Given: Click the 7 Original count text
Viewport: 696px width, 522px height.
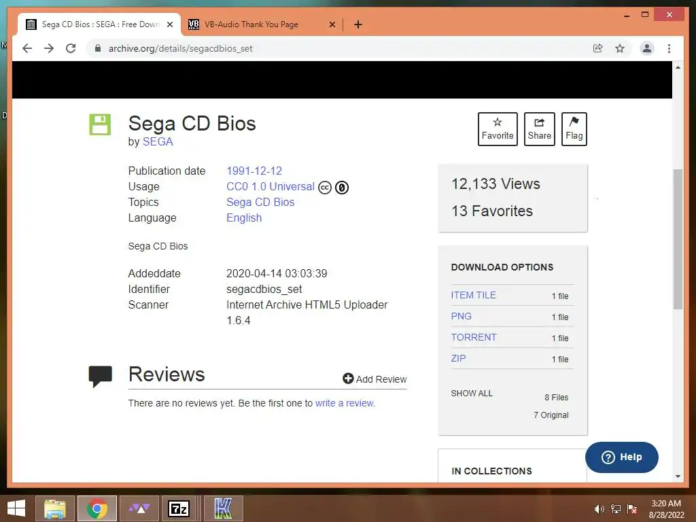Looking at the screenshot, I should tap(551, 415).
